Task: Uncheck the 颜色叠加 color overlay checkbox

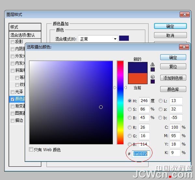Action: pos(13,99)
